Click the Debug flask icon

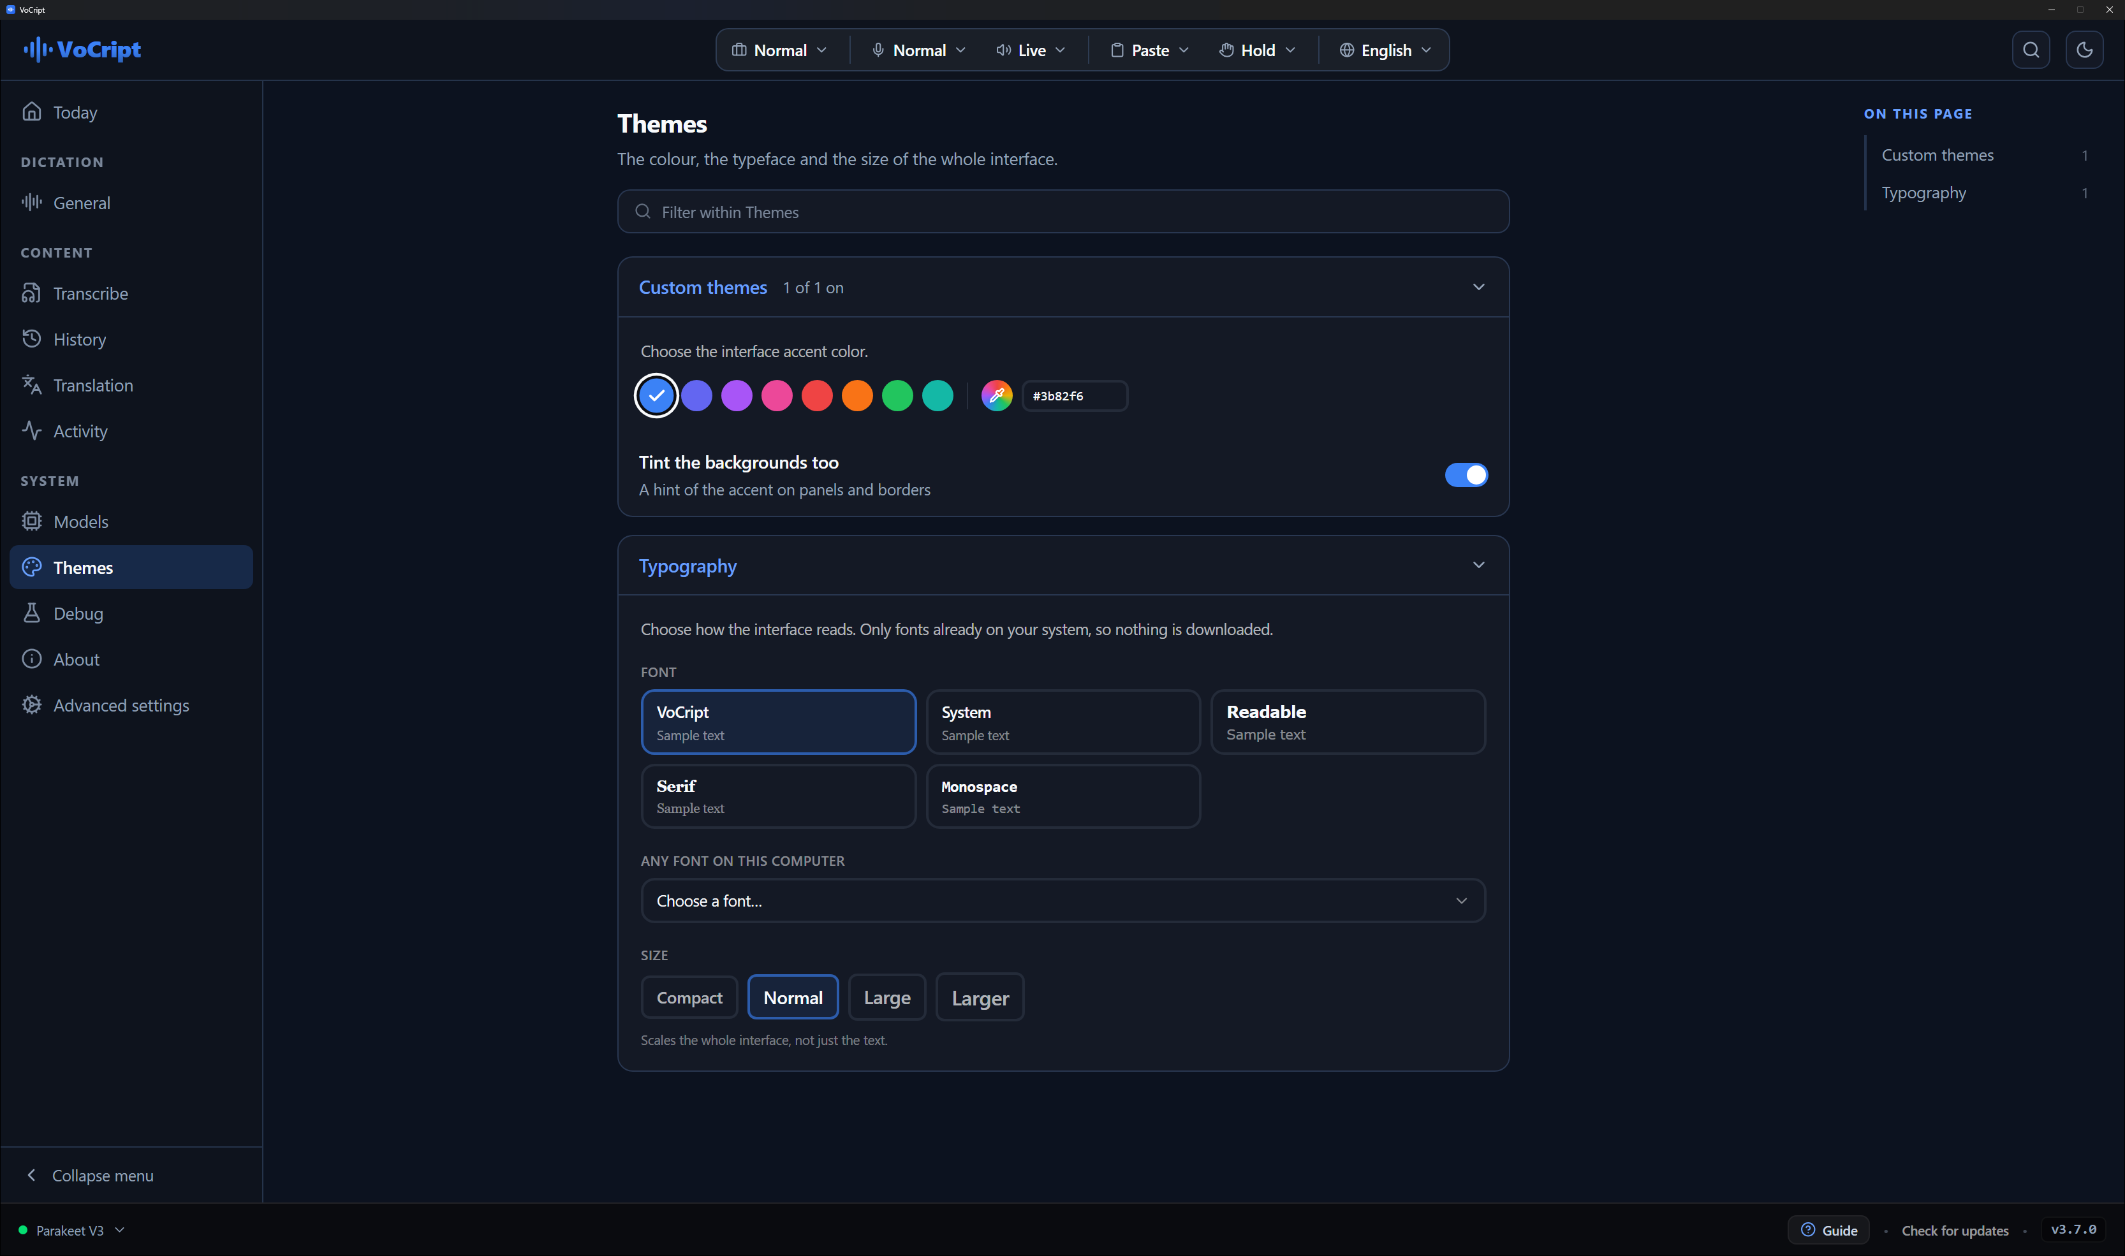31,613
